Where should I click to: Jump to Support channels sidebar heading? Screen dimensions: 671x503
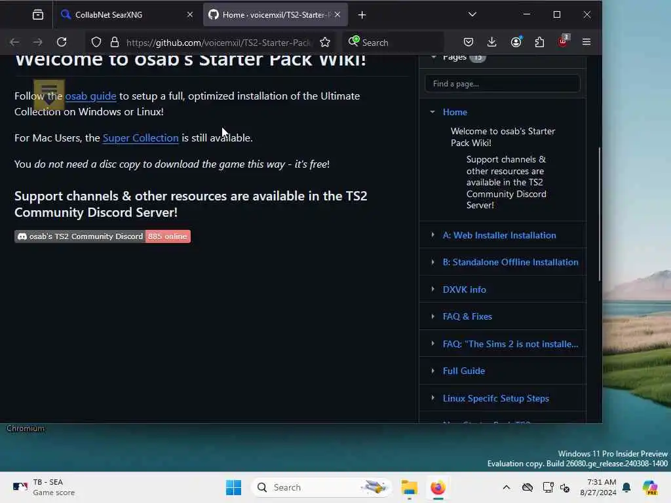point(507,182)
